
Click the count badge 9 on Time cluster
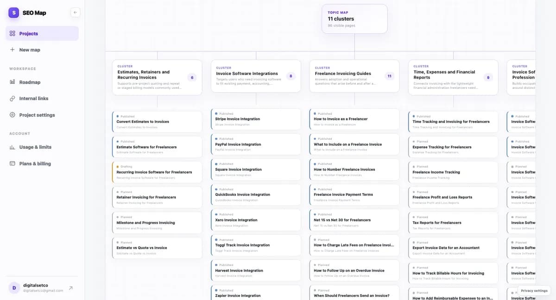pos(488,77)
